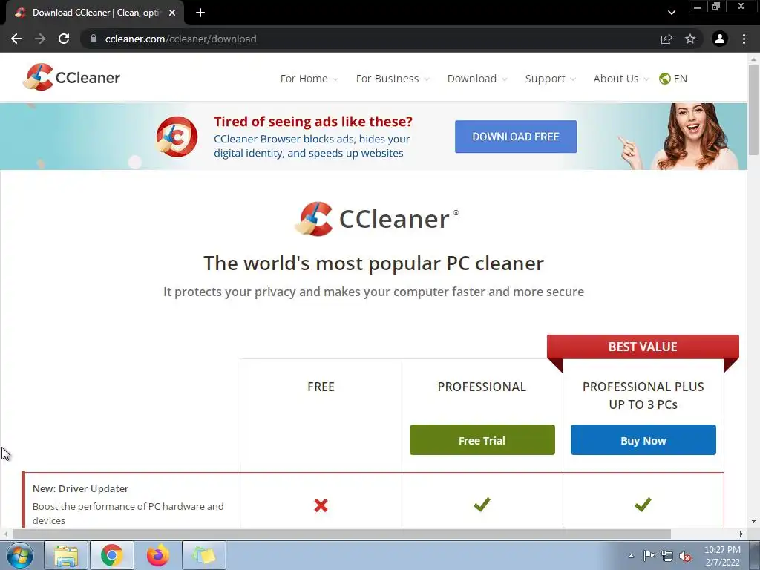Click the 'Tired of seeing ads like these?' headline
Image resolution: width=760 pixels, height=570 pixels.
click(313, 121)
